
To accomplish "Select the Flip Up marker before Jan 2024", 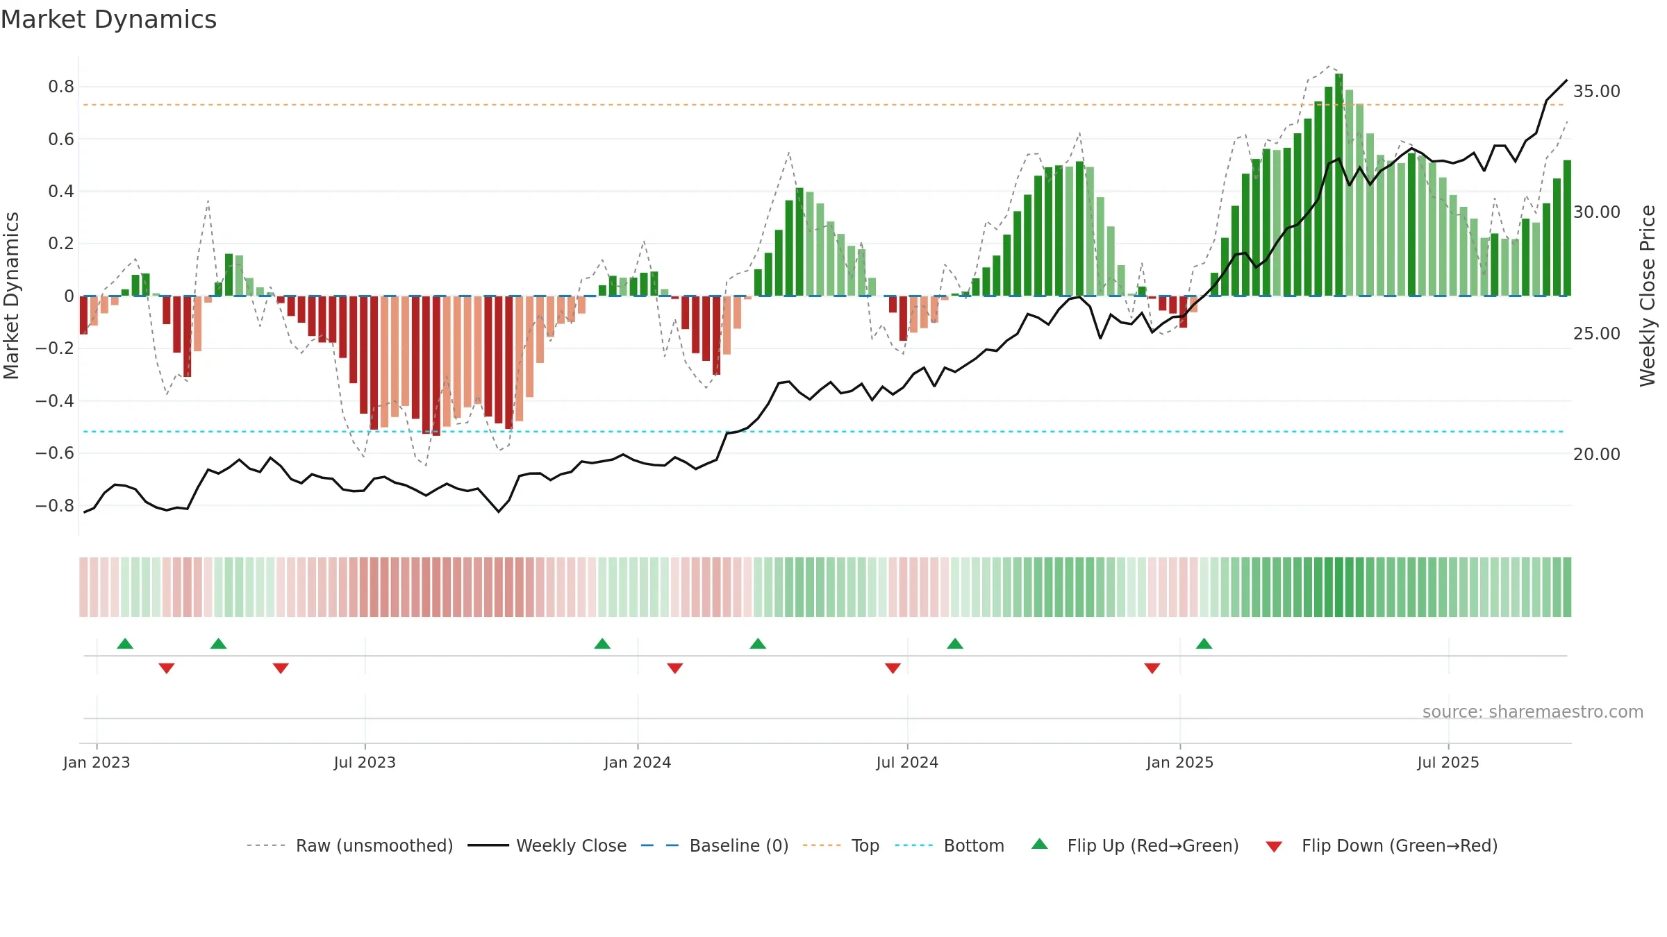I will pyautogui.click(x=602, y=643).
